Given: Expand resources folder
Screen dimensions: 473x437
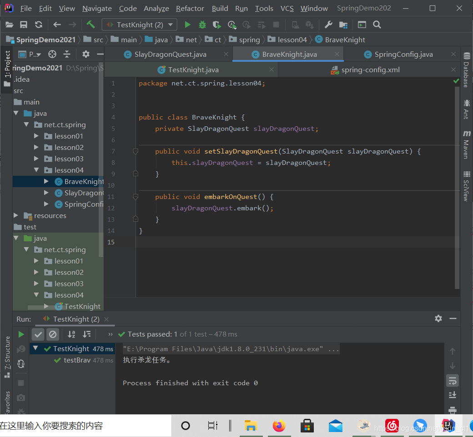Looking at the screenshot, I should pos(16,215).
